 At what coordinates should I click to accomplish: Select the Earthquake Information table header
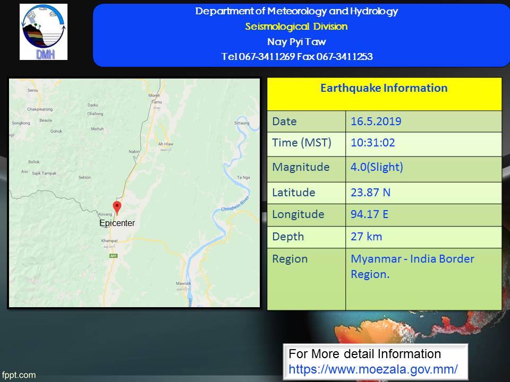[384, 88]
